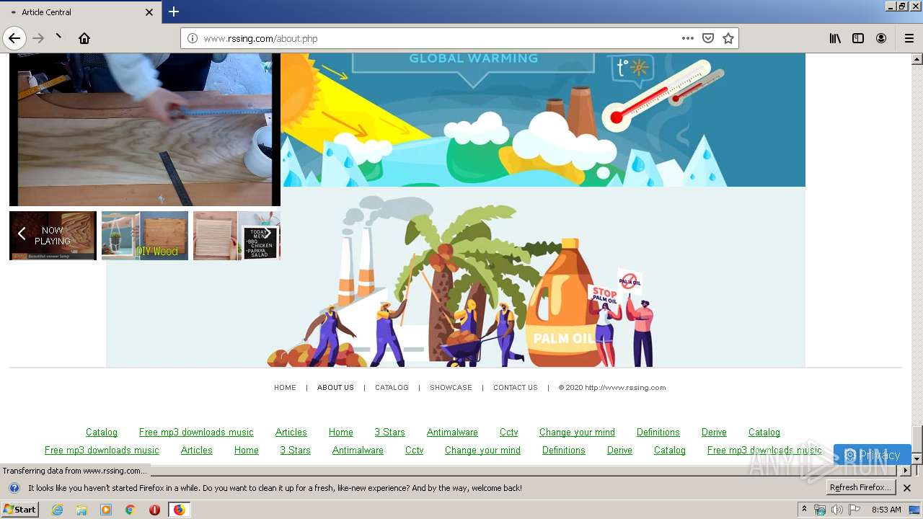Viewport: 923px width, 519px height.
Task: Open Derive link in the upper link row
Action: click(714, 432)
